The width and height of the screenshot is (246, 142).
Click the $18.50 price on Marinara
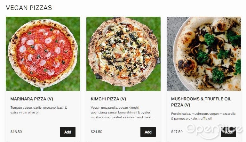tap(16, 132)
